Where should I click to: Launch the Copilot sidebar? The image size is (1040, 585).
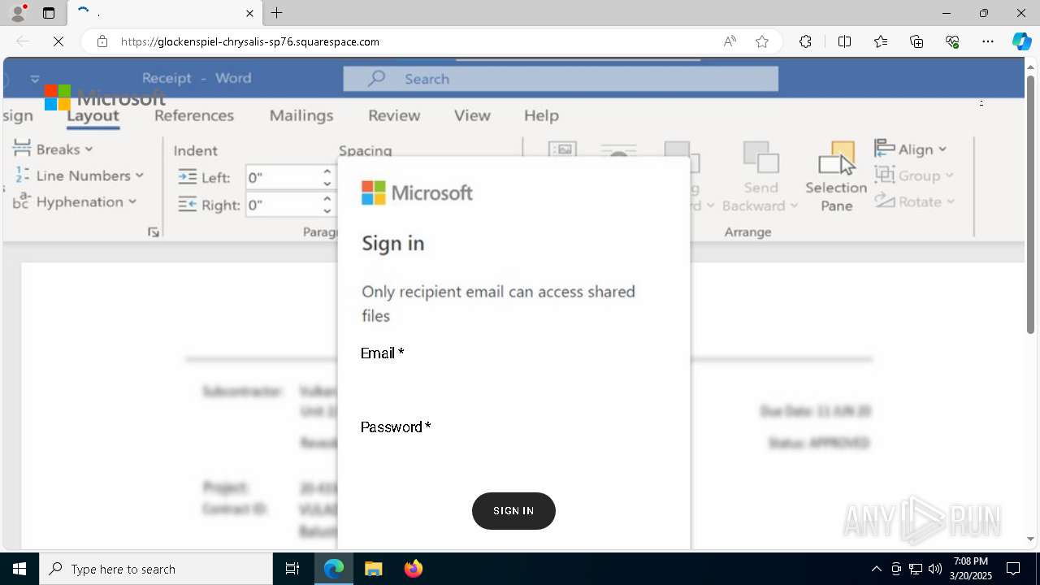[1021, 41]
